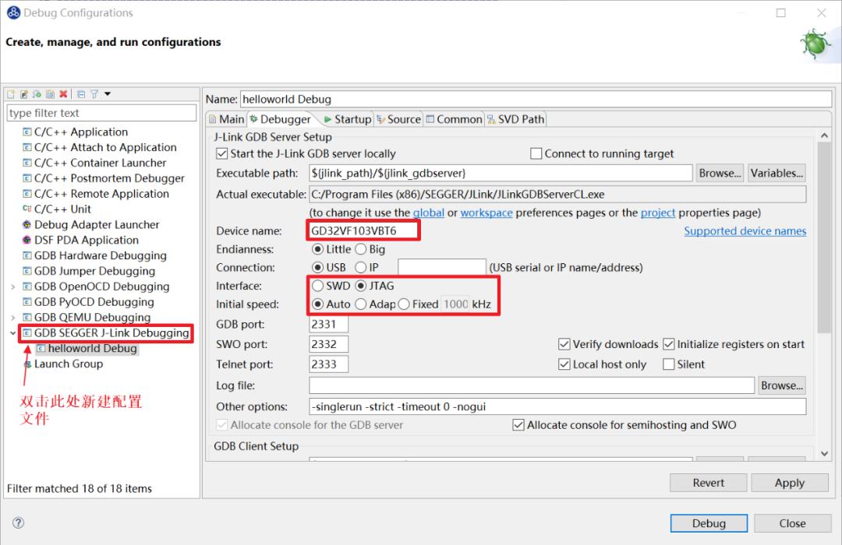
Task: Click the help question mark icon
Action: tap(19, 523)
